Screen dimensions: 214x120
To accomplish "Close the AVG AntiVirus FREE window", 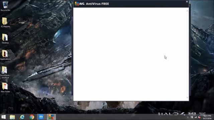I will pyautogui.click(x=187, y=2).
